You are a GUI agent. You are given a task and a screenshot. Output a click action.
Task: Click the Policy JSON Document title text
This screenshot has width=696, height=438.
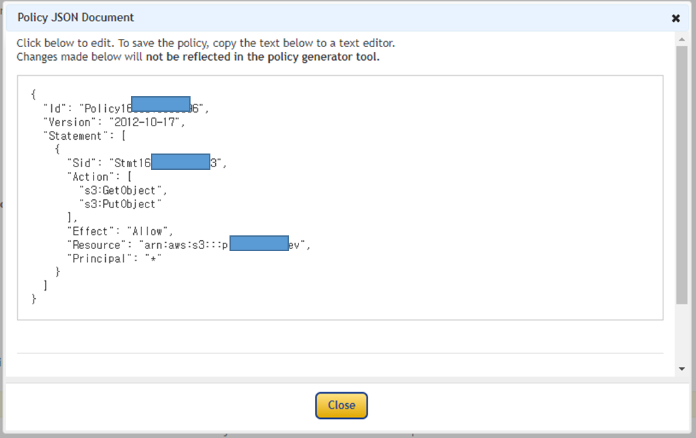(75, 18)
